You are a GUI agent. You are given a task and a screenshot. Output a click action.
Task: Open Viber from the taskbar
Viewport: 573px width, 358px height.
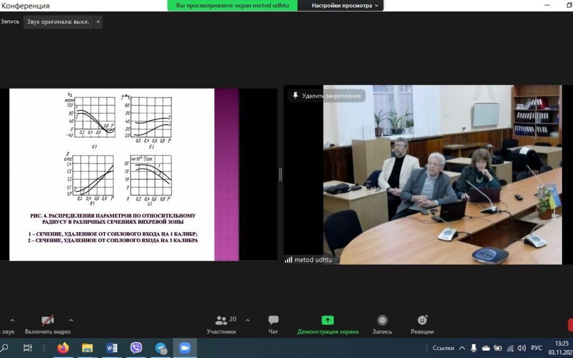pos(136,348)
